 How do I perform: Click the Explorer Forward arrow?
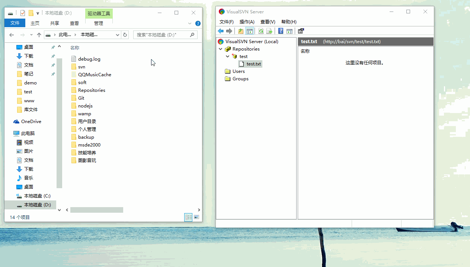click(x=22, y=35)
